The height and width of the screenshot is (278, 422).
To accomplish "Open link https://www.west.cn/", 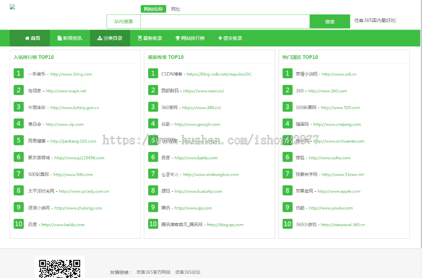I will coord(203,91).
